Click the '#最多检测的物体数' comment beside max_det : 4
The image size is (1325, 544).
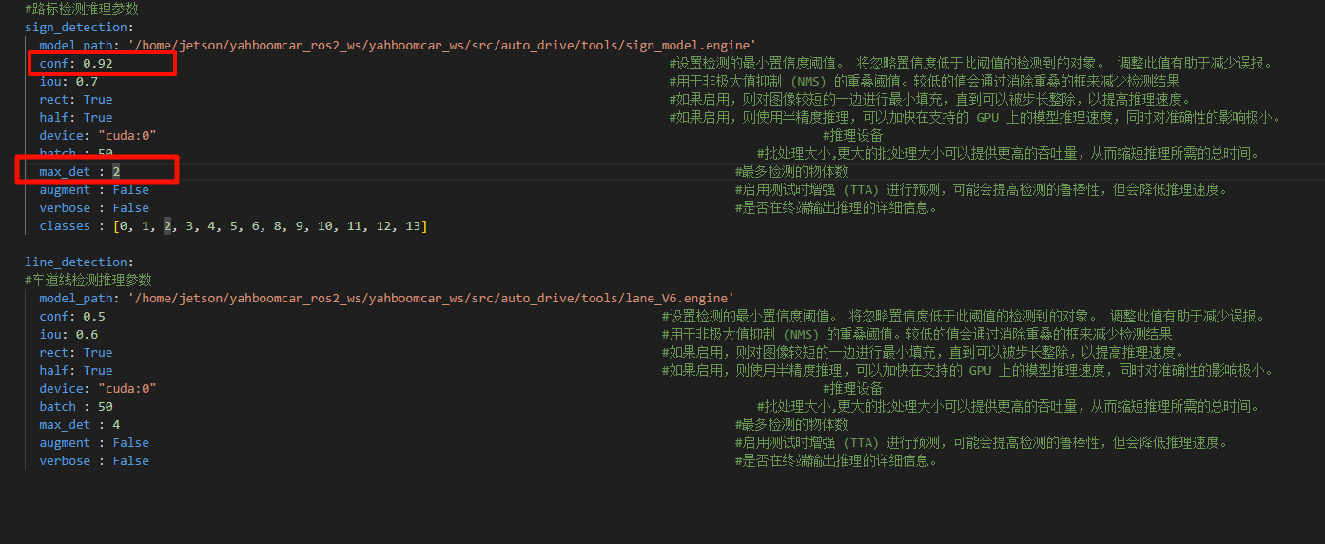791,424
